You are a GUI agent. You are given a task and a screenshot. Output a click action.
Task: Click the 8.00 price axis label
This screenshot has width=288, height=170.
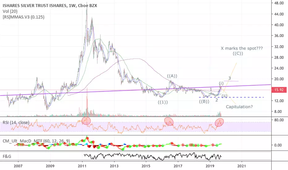278,112
